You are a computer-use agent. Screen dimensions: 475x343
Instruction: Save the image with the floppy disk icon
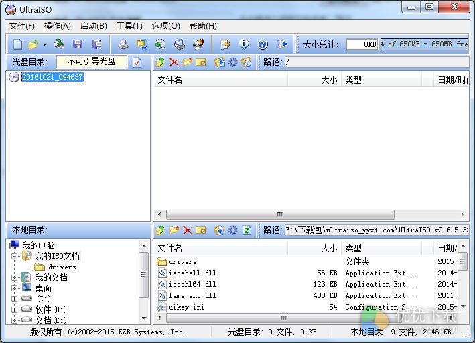[78, 44]
